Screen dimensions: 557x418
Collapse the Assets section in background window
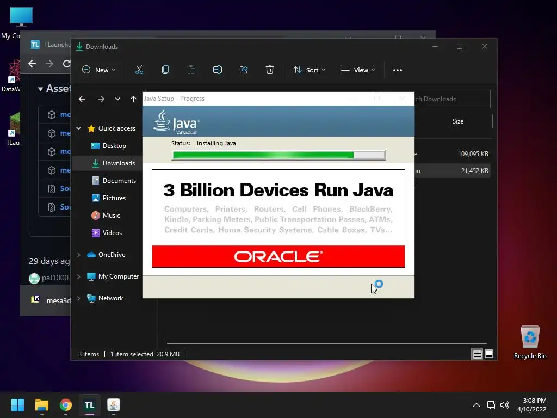pos(40,89)
